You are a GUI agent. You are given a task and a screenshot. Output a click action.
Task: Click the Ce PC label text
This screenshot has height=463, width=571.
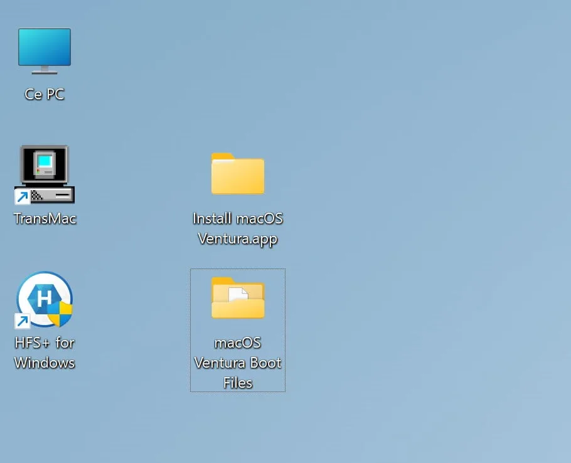(43, 94)
